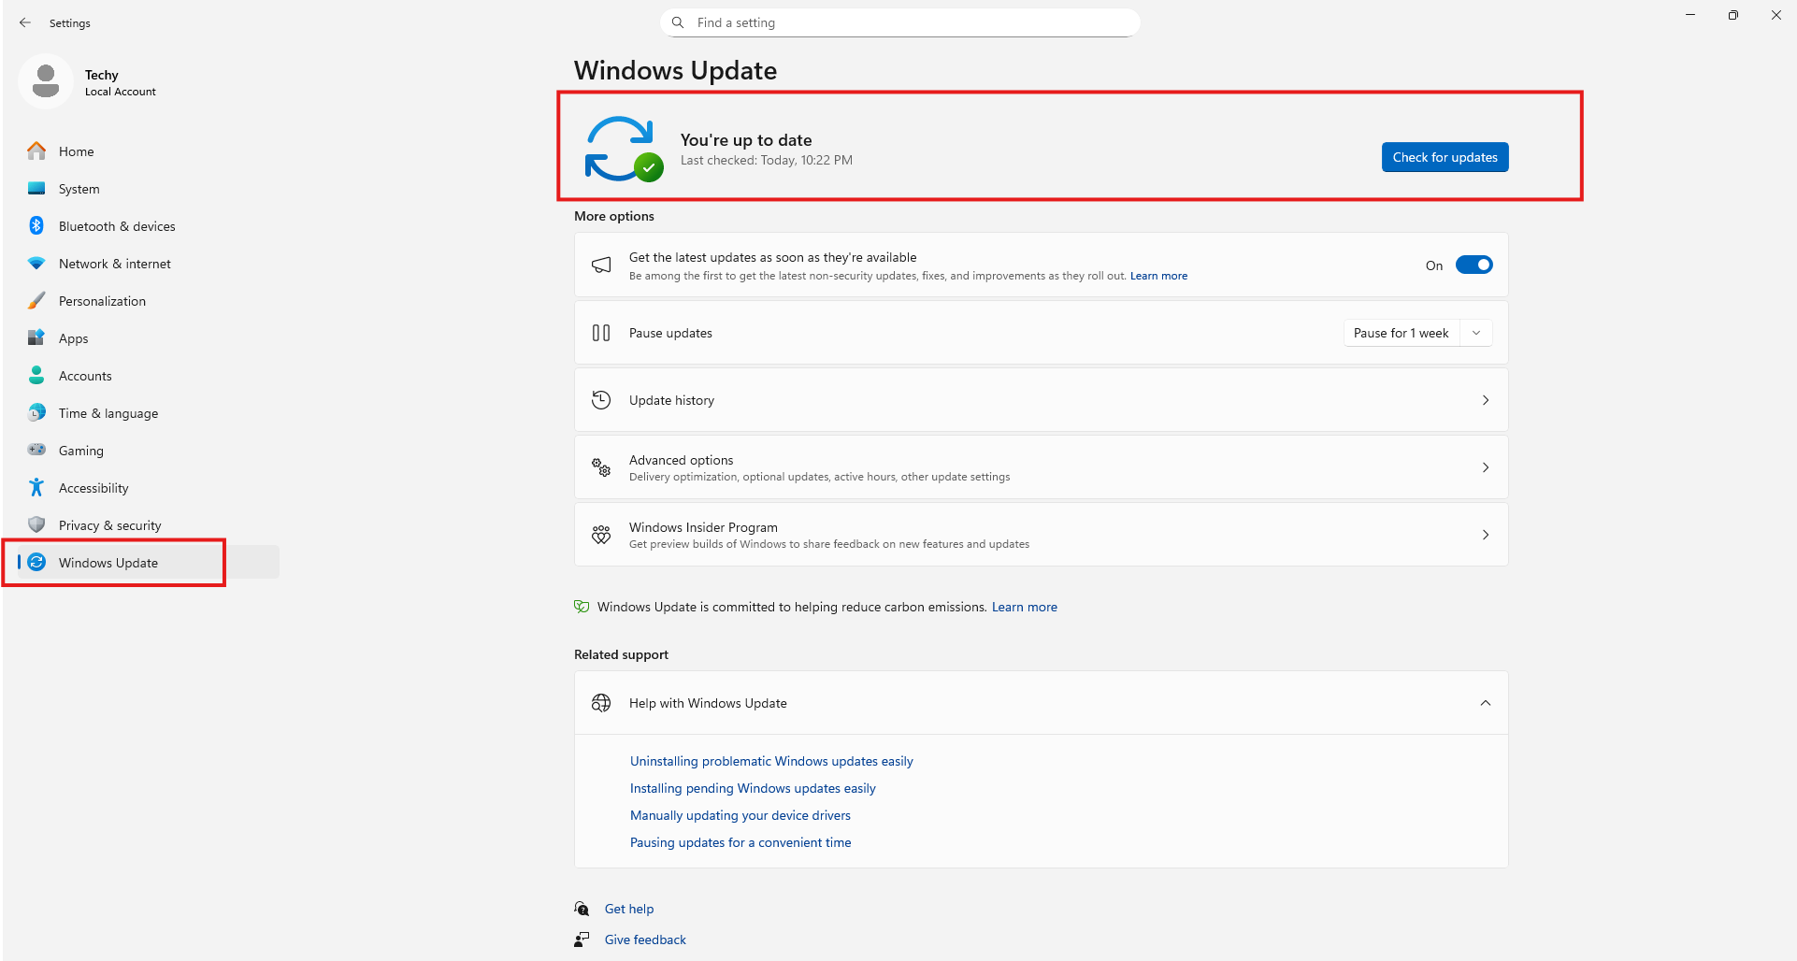Collapse the Help with Windows Update section
The height and width of the screenshot is (961, 1797).
point(1485,703)
